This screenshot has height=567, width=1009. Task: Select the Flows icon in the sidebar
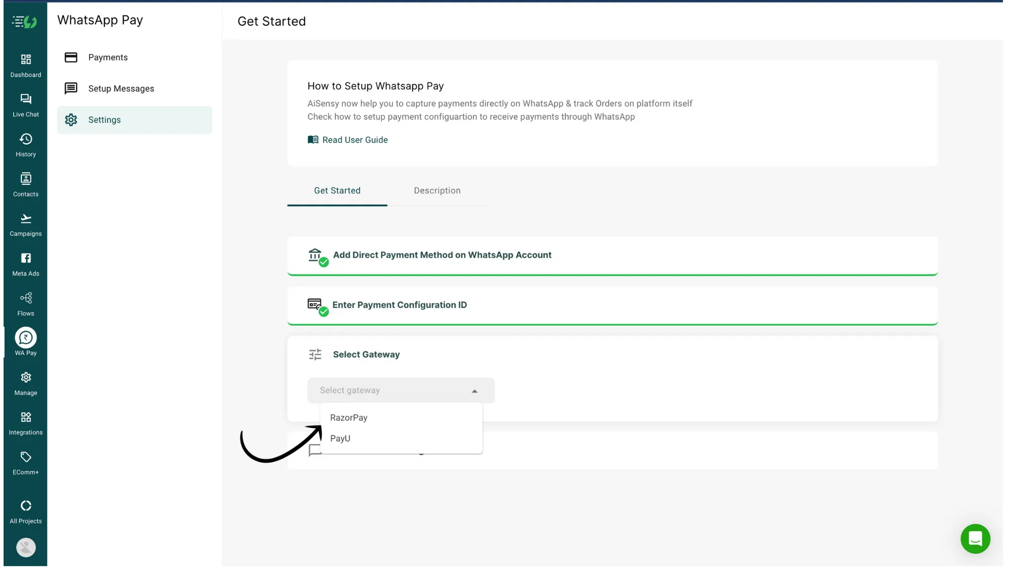pos(25,303)
